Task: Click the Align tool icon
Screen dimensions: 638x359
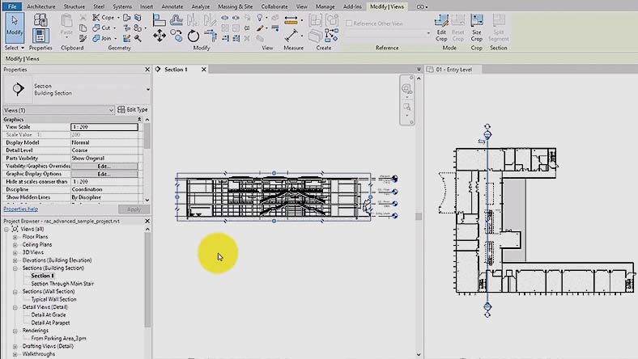Action: pyautogui.click(x=159, y=17)
